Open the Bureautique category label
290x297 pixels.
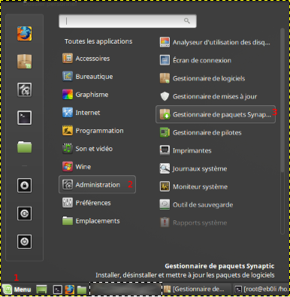point(94,77)
